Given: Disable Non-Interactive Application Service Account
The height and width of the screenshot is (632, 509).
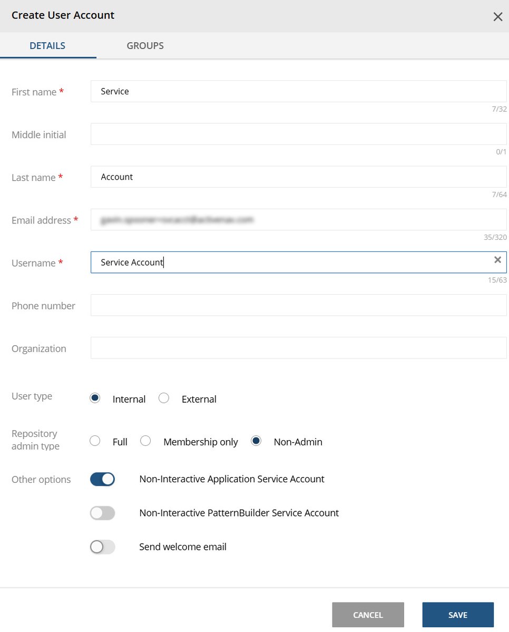Looking at the screenshot, I should pos(102,479).
